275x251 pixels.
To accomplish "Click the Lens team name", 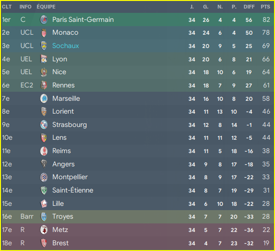I will (59, 138).
